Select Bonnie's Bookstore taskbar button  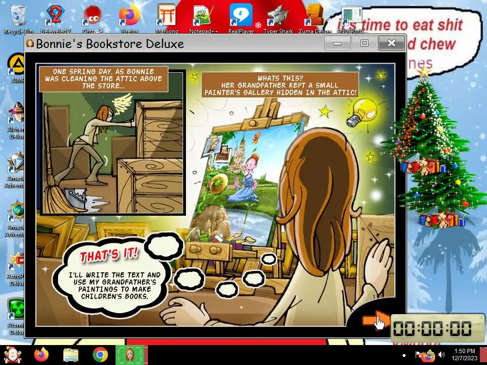[x=130, y=355]
